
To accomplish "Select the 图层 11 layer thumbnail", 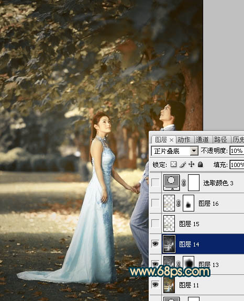I will 169,285.
